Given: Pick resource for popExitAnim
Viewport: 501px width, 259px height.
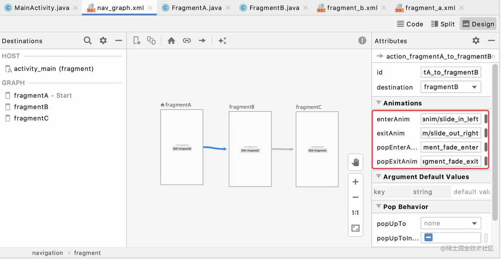Looking at the screenshot, I should 486,161.
